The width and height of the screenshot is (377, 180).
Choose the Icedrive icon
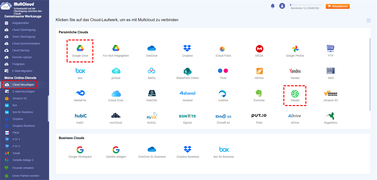tap(223, 93)
